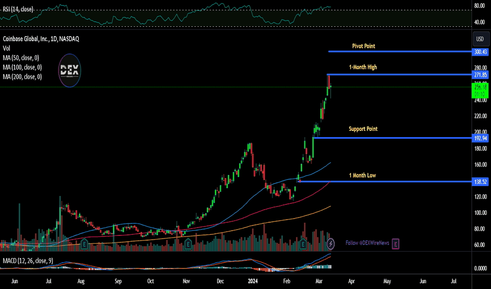The width and height of the screenshot is (491, 289).
Task: Click the 220.00 price axis value
Action: [480, 116]
